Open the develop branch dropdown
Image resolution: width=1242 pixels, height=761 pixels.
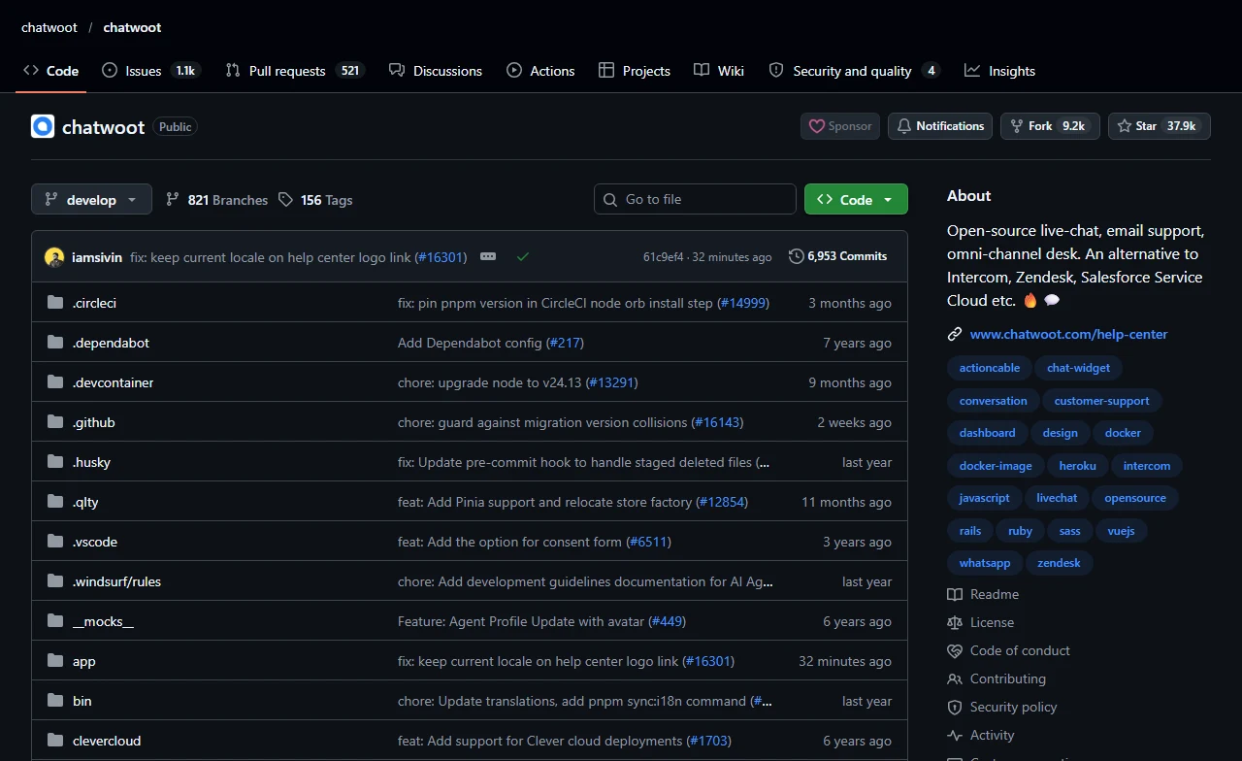91,199
